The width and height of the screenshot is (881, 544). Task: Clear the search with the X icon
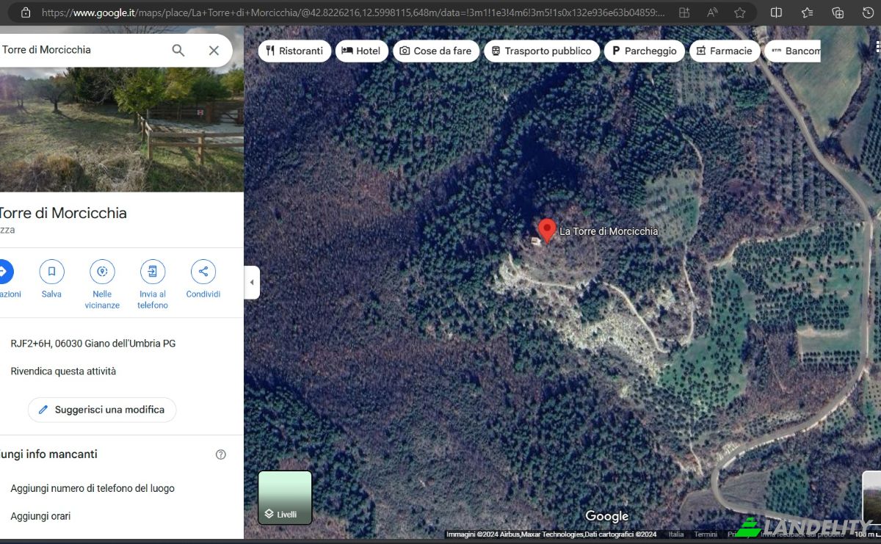click(214, 50)
